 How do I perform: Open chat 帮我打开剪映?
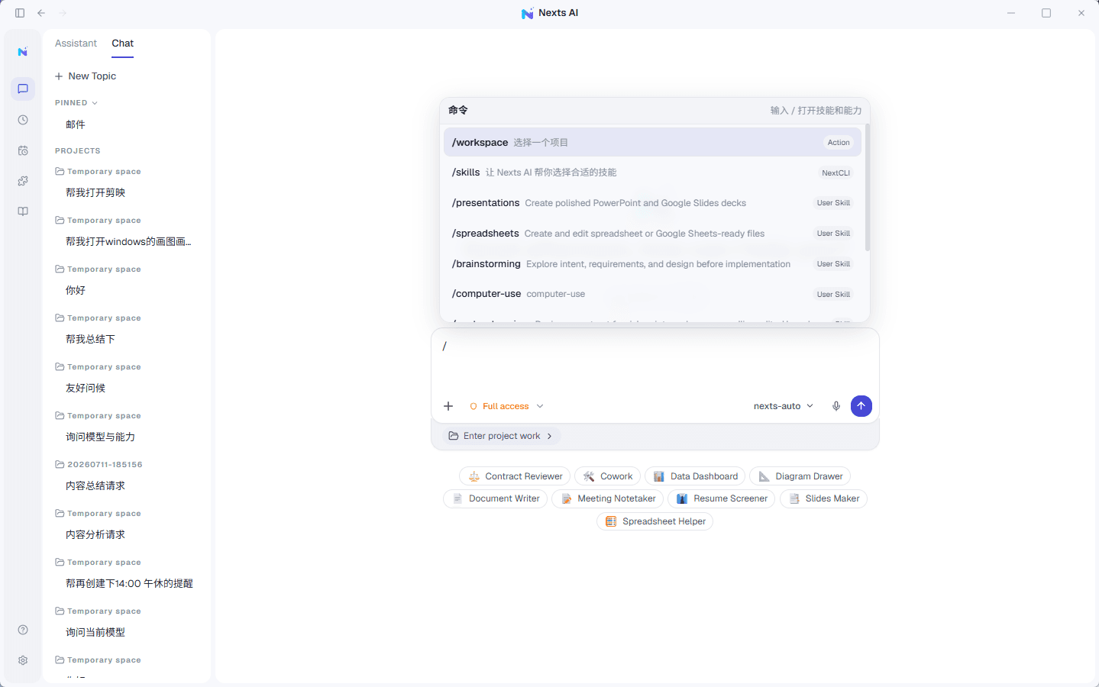pyautogui.click(x=95, y=192)
